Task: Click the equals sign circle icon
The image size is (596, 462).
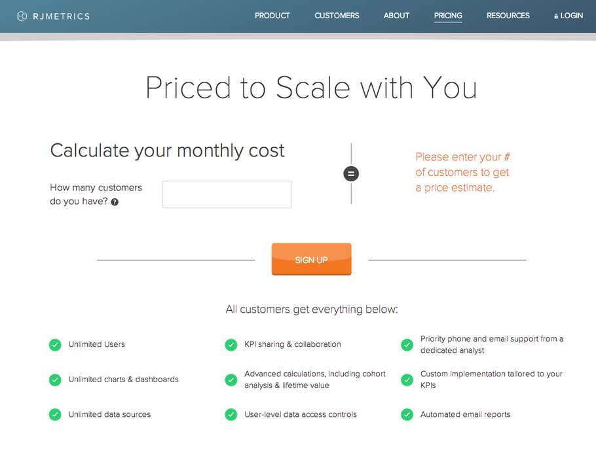Action: 351,173
